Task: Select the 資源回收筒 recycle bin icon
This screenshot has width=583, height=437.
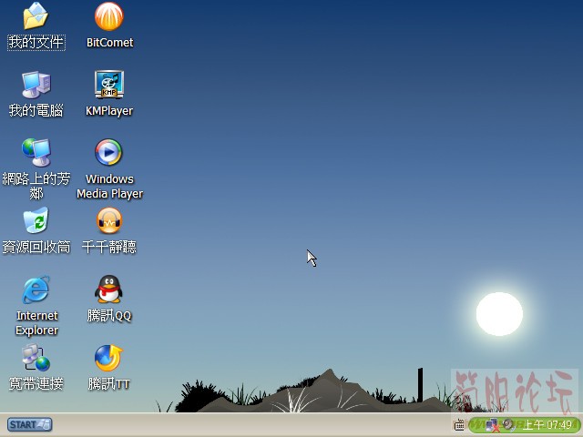Action: tap(36, 220)
